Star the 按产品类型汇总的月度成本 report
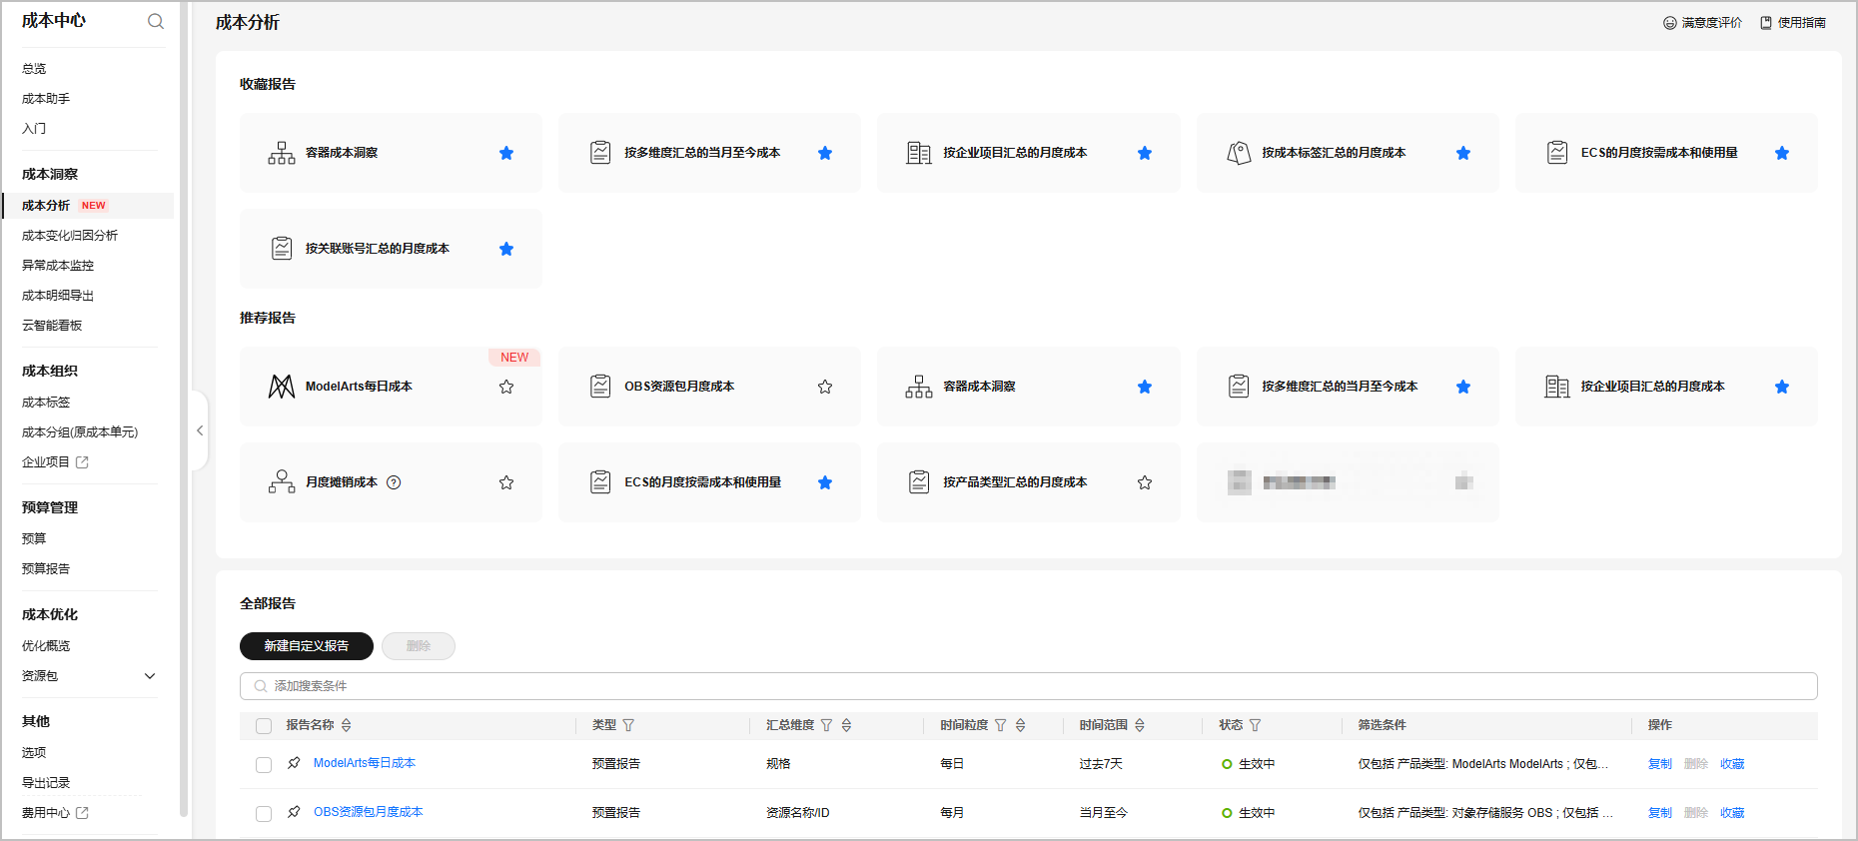This screenshot has width=1858, height=841. pos(1145,482)
